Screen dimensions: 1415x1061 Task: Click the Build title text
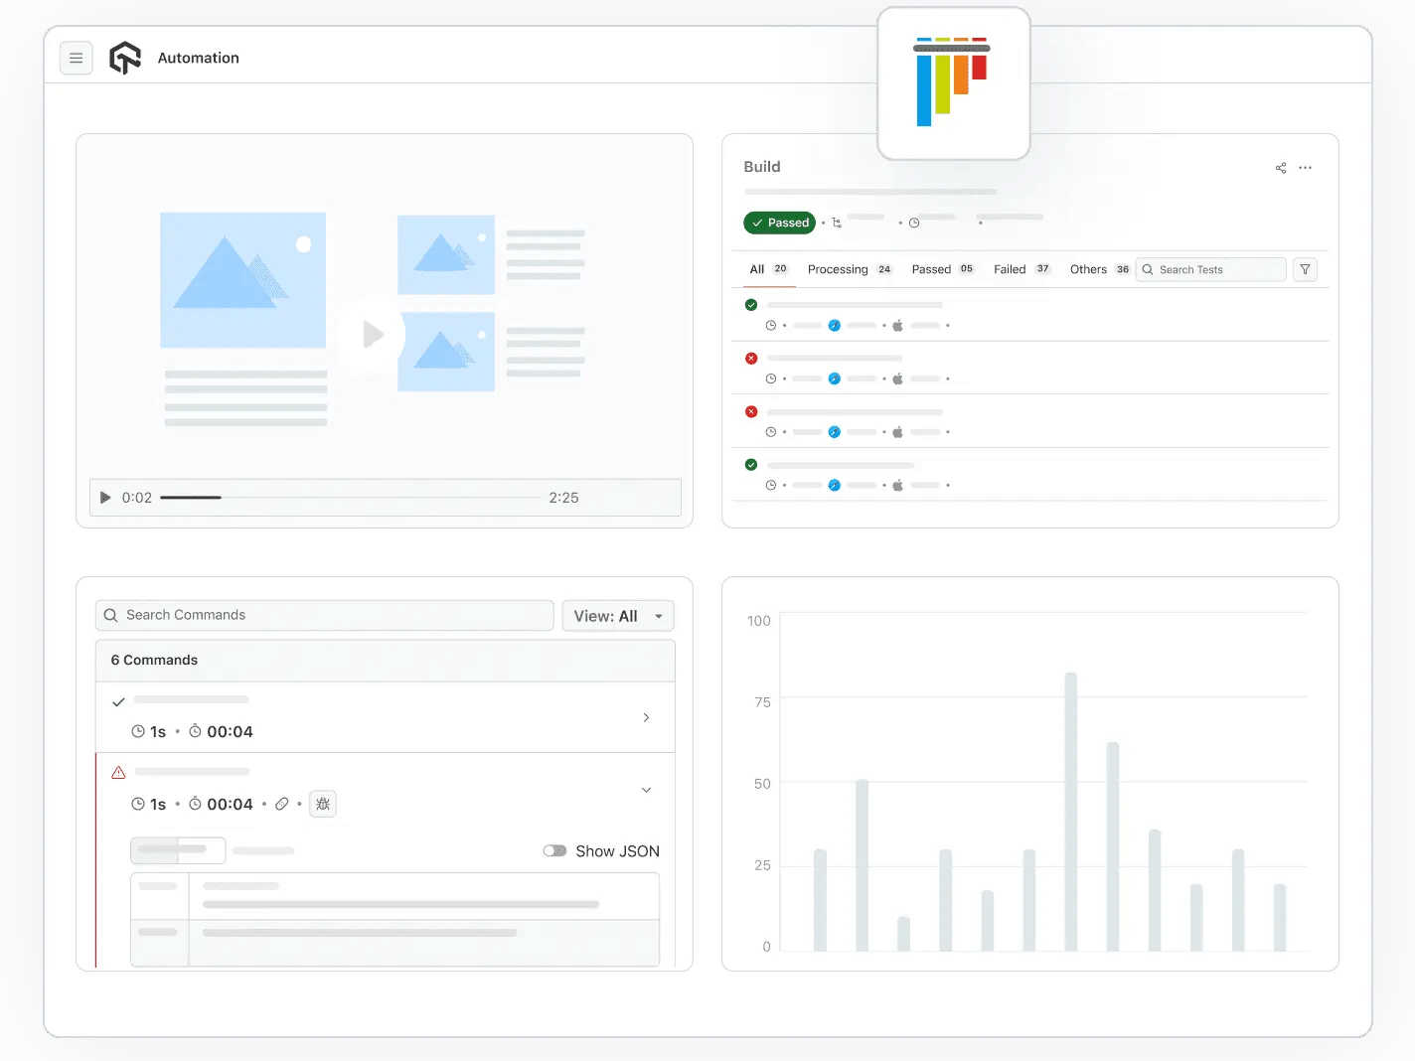(762, 167)
